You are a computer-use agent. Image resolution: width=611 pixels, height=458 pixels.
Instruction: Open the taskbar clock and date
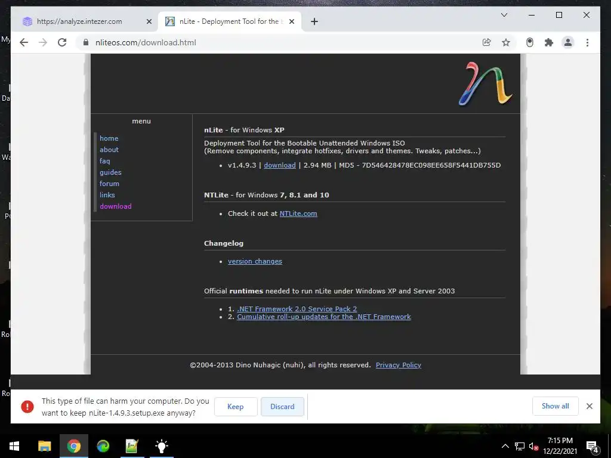pos(560,446)
